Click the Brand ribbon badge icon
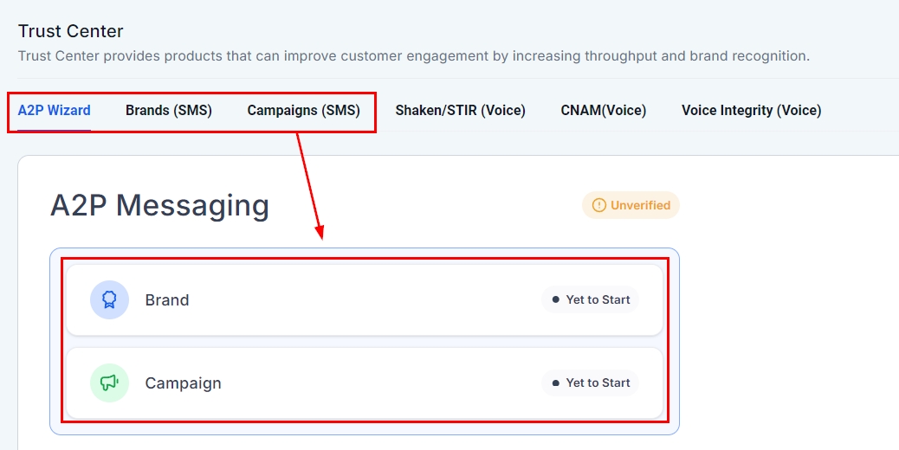This screenshot has width=899, height=450. pos(109,299)
